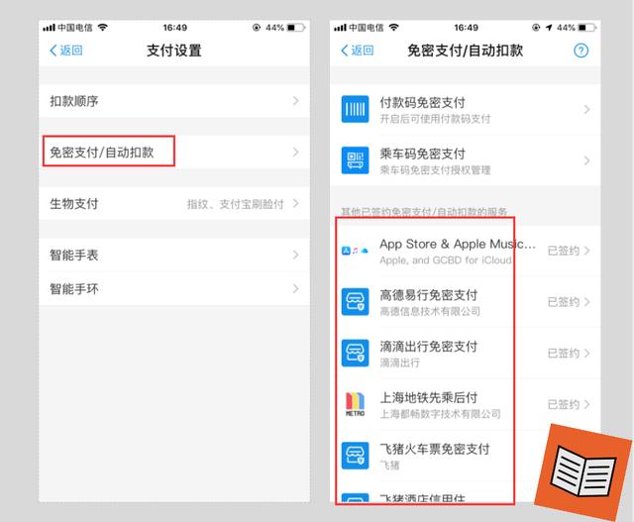
Task: Tap 已签约 status for App Store row
Action: click(x=564, y=251)
